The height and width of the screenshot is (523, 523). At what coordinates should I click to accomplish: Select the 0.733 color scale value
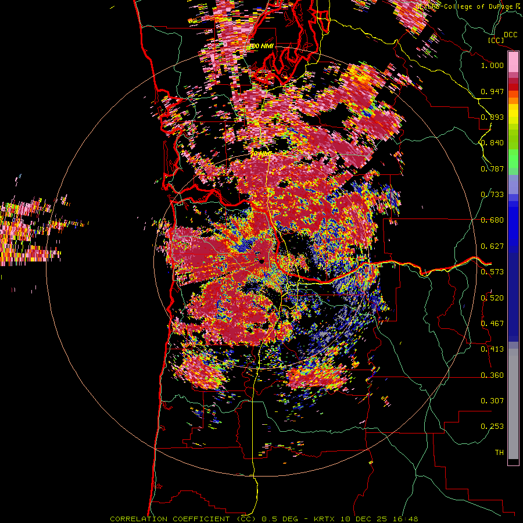click(x=492, y=195)
